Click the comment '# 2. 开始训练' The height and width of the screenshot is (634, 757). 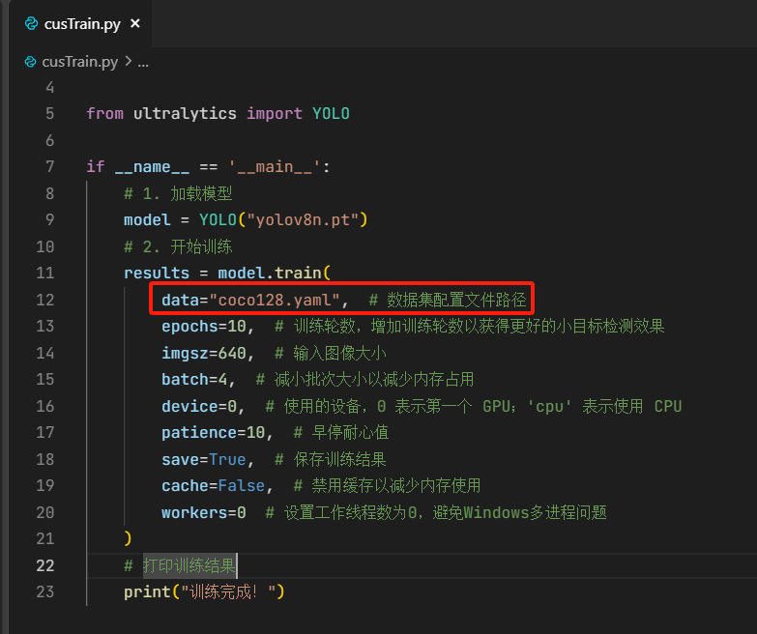pos(178,247)
